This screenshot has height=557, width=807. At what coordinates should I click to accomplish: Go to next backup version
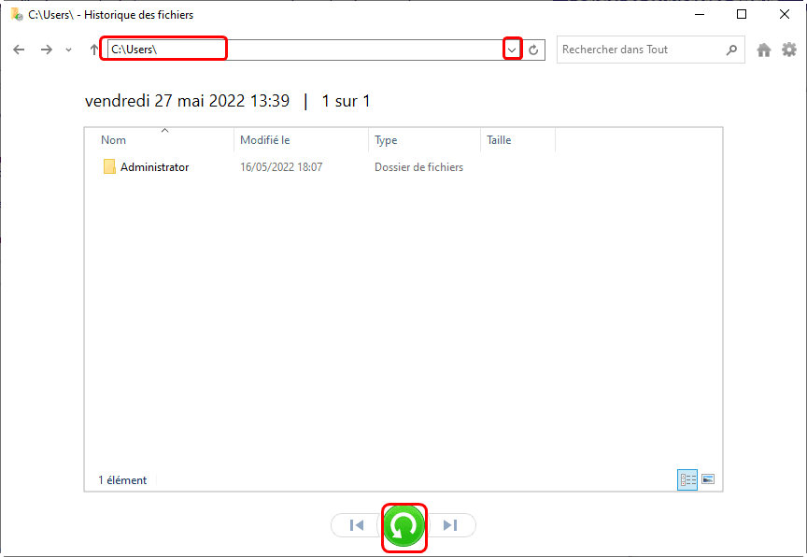(x=450, y=525)
